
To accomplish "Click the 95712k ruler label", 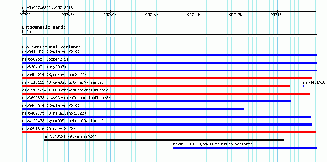I will (x=236, y=15).
